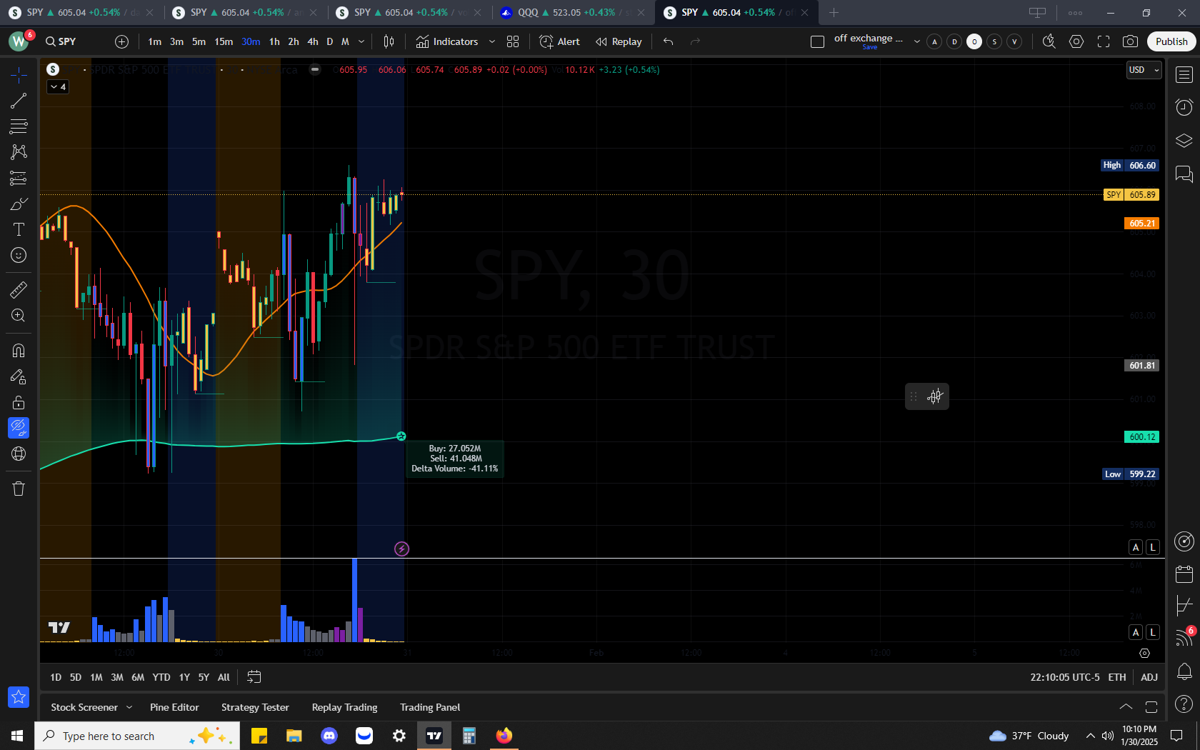Image resolution: width=1200 pixels, height=750 pixels.
Task: Toggle the D circle button
Action: 954,41
